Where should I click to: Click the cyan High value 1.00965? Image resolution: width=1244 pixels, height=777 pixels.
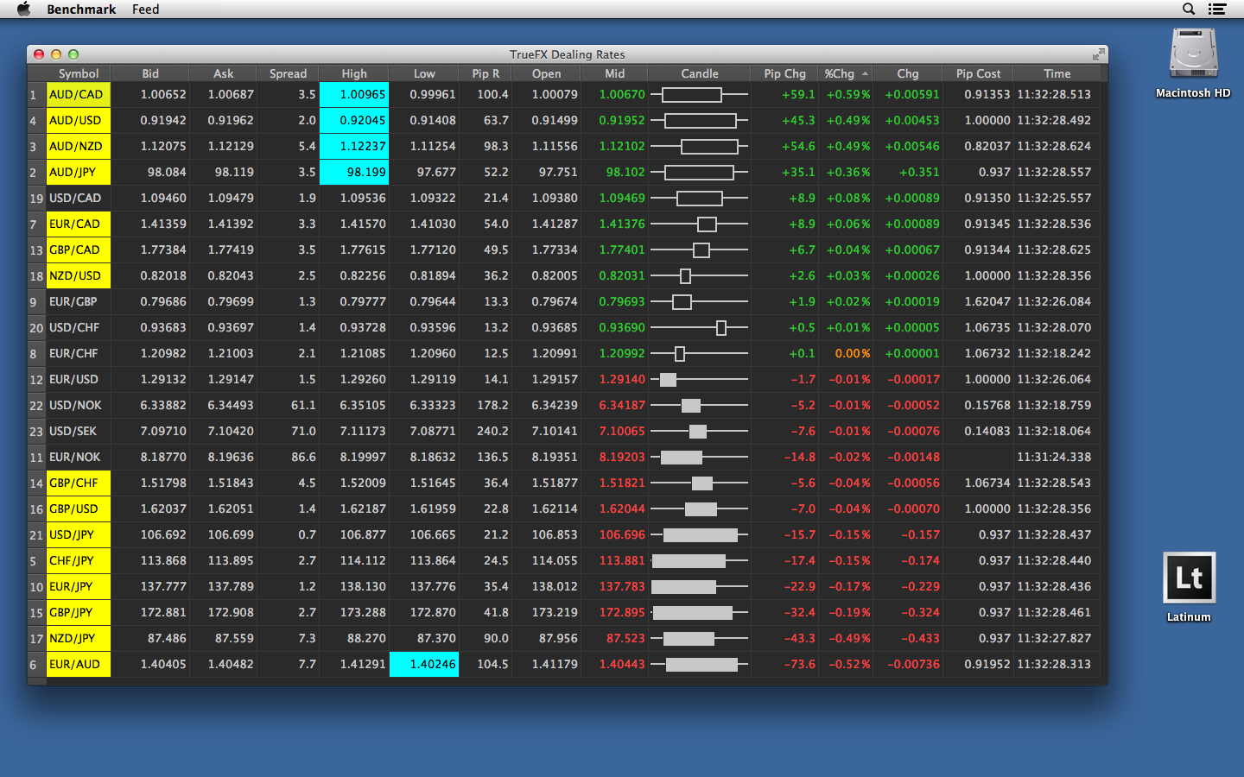[354, 94]
